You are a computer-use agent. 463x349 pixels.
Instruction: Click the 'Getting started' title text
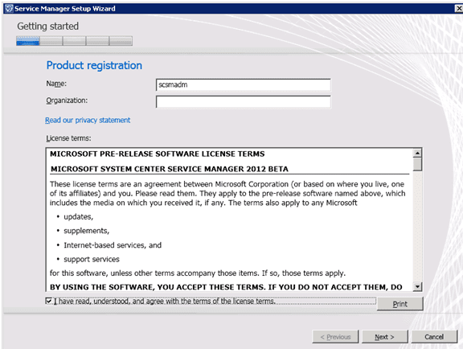48,27
